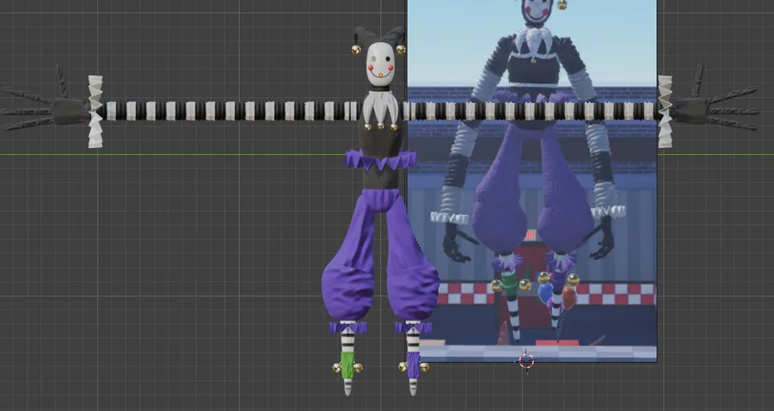Select the jester model's white mask face
This screenshot has width=774, height=411.
click(381, 64)
